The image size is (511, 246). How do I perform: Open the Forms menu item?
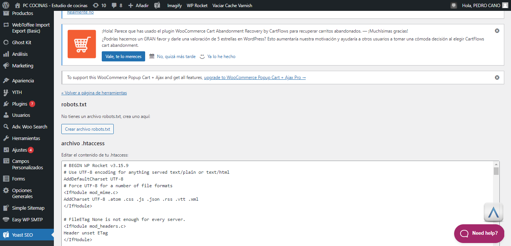[18, 179]
